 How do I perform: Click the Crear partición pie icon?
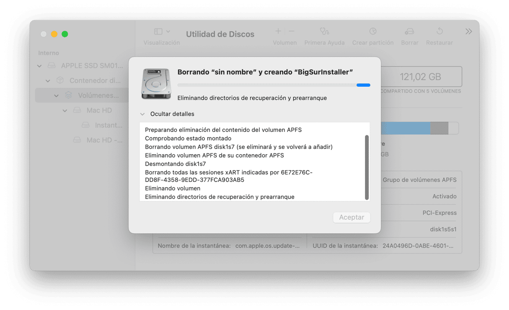373,32
